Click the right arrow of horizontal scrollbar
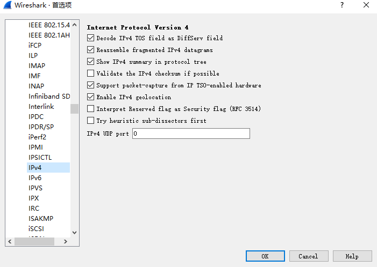 pos(66,241)
